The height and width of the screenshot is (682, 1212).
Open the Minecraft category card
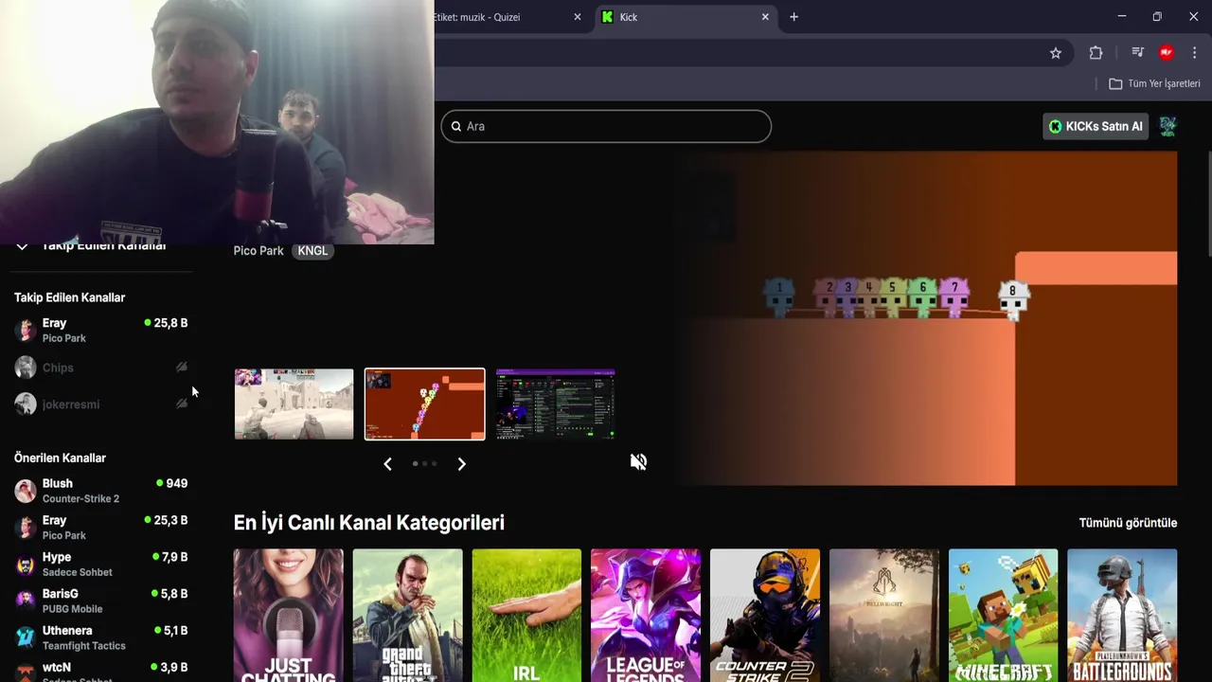[x=1003, y=616]
